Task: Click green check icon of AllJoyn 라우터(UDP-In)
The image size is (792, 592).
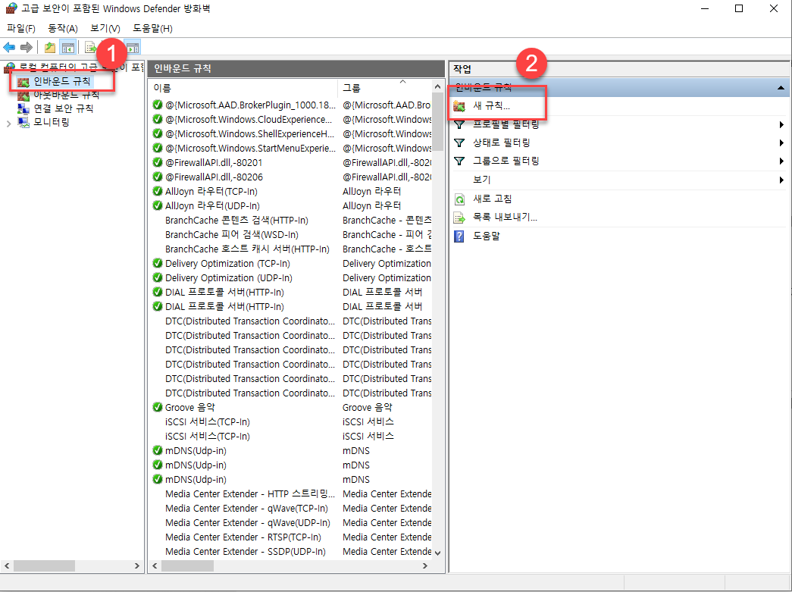Action: [x=157, y=205]
